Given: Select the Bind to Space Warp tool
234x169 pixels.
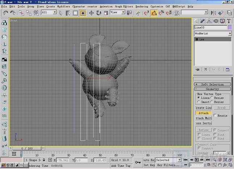Looking at the screenshot, I should 36,13.
